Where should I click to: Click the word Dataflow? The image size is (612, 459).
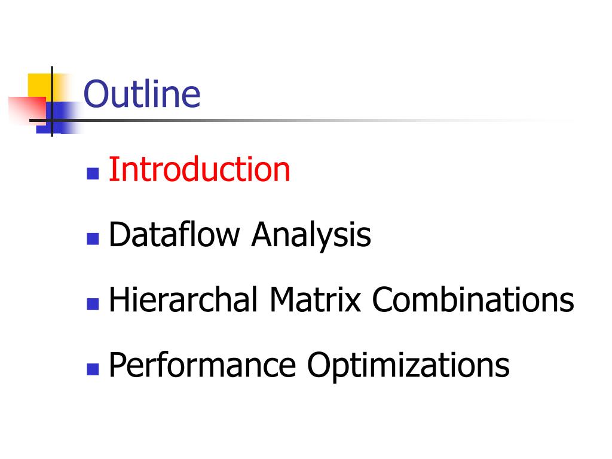tap(174, 234)
